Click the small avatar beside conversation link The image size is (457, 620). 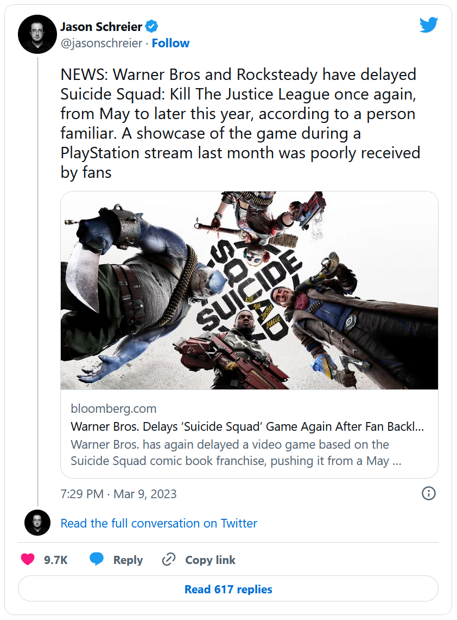[37, 523]
